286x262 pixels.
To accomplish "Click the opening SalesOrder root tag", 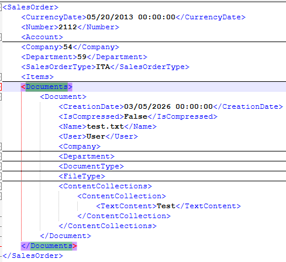I will coord(30,8).
